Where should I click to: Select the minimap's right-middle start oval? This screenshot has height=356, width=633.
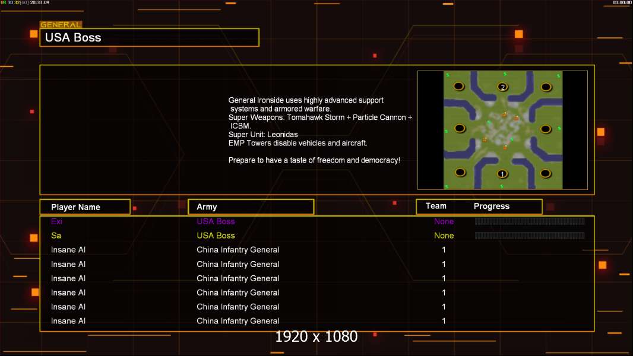pyautogui.click(x=545, y=129)
